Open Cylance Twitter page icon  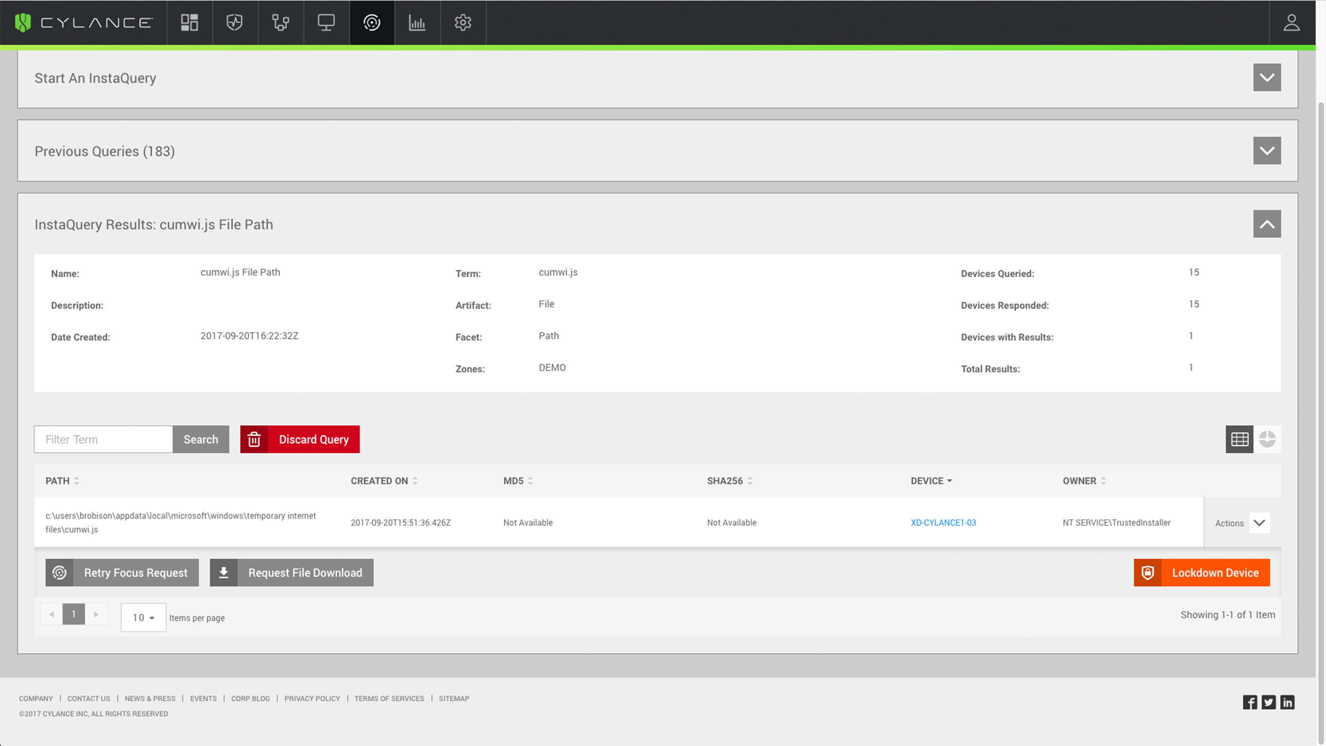click(x=1269, y=702)
